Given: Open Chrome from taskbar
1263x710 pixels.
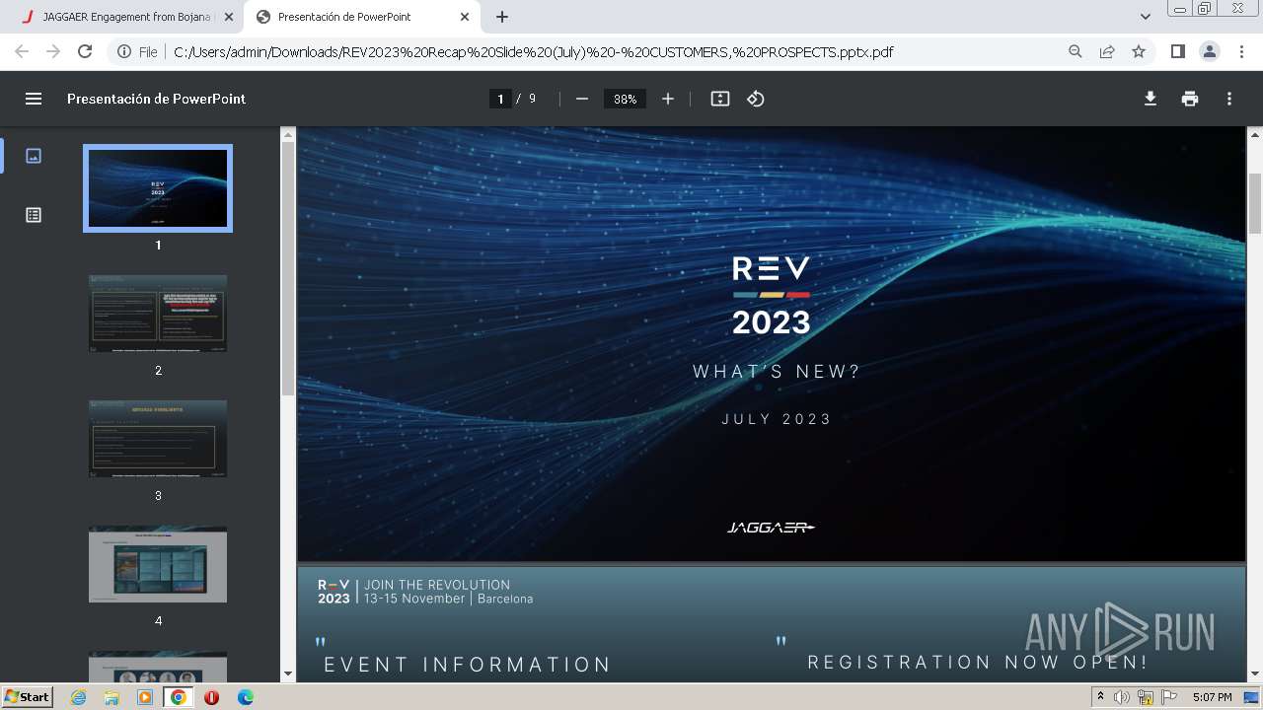Looking at the screenshot, I should click(179, 697).
